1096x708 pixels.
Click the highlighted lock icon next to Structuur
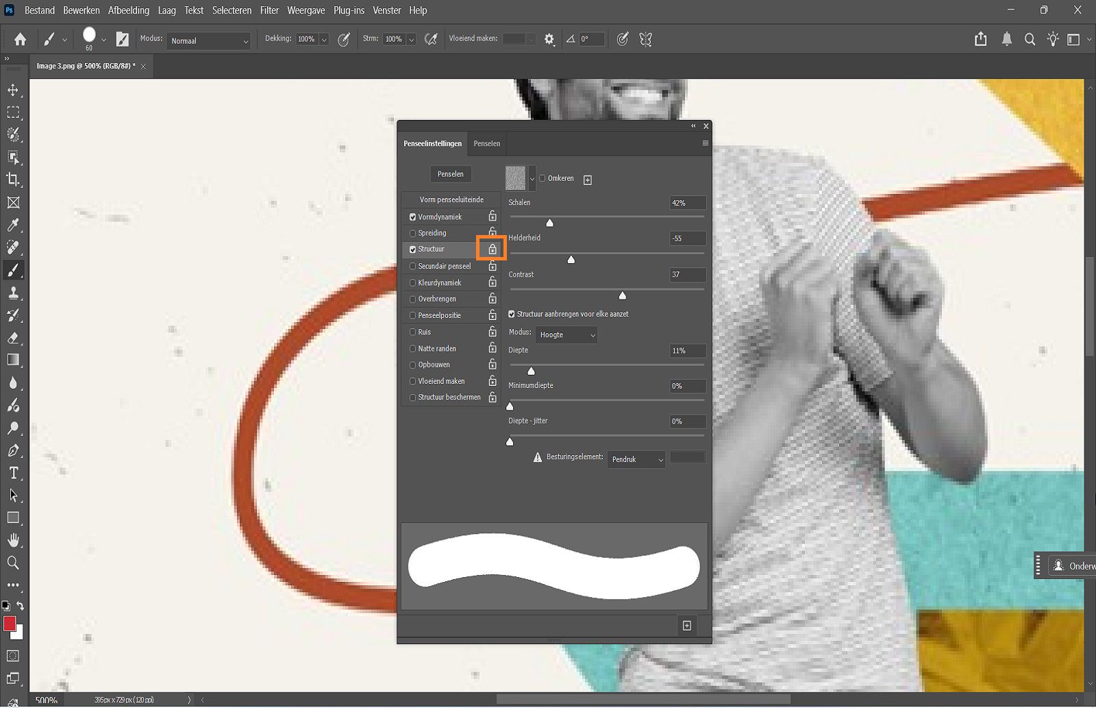(492, 249)
